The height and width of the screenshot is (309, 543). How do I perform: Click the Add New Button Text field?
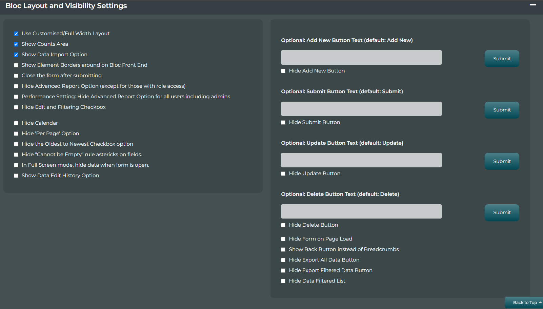pyautogui.click(x=361, y=58)
